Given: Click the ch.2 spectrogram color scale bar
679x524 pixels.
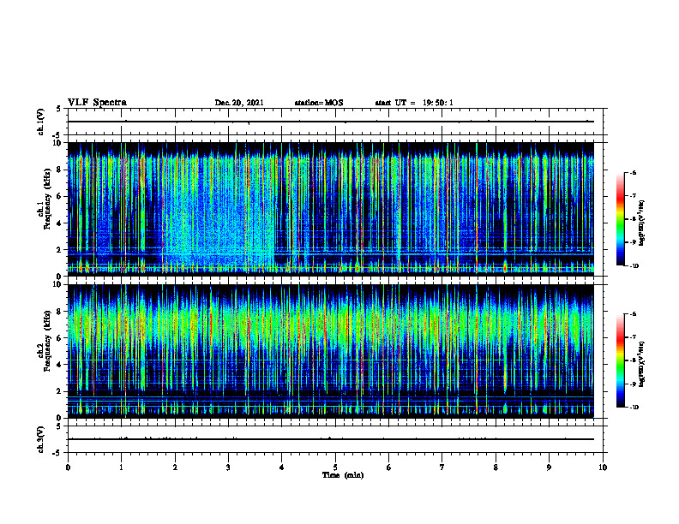Looking at the screenshot, I should click(621, 360).
